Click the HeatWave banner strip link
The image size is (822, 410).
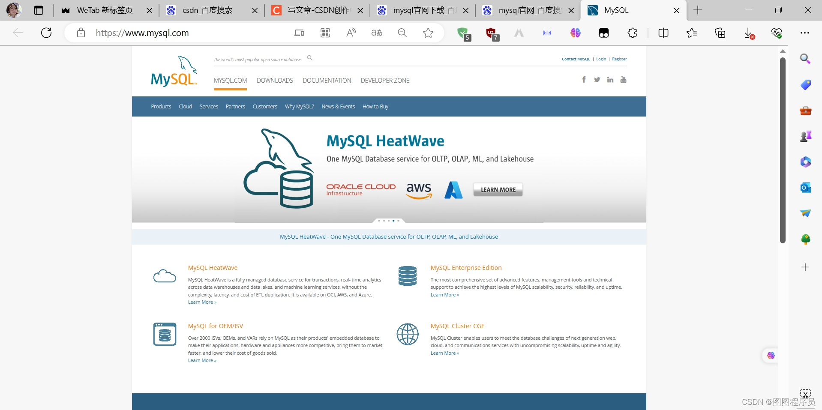point(389,237)
